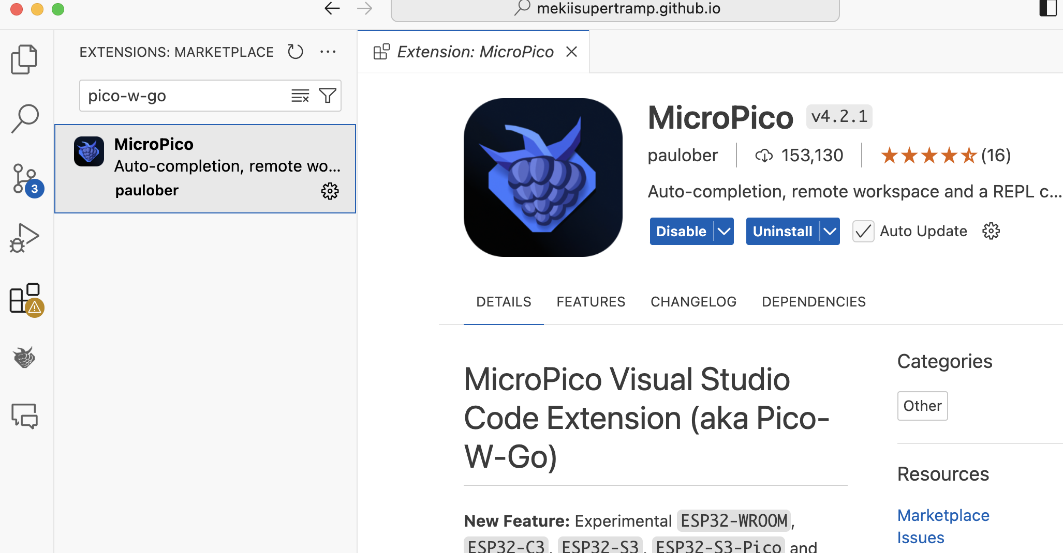Switch to the Changelog tab

tap(693, 302)
